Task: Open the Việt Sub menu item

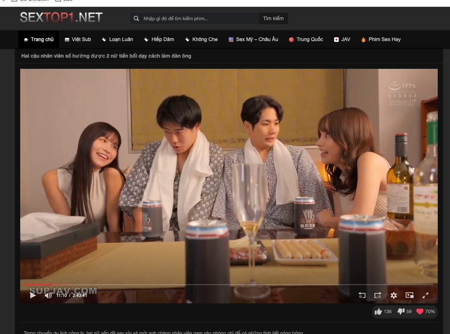Action: (x=78, y=39)
